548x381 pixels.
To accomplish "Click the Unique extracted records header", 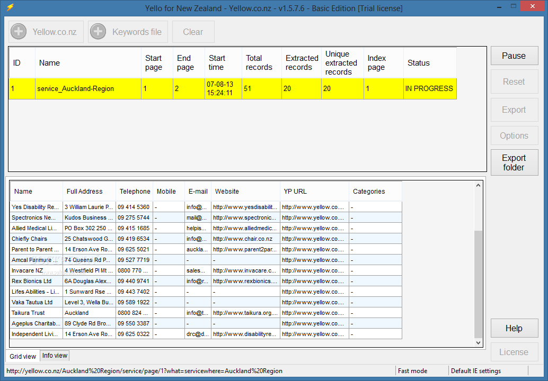I will pyautogui.click(x=342, y=63).
